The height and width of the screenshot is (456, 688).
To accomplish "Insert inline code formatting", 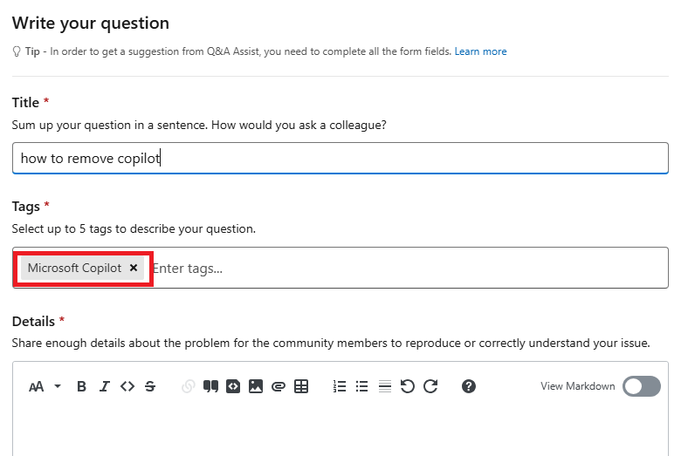I will 127,386.
